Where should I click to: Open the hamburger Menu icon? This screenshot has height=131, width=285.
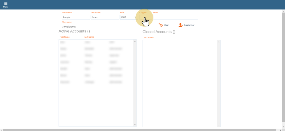(6, 3)
